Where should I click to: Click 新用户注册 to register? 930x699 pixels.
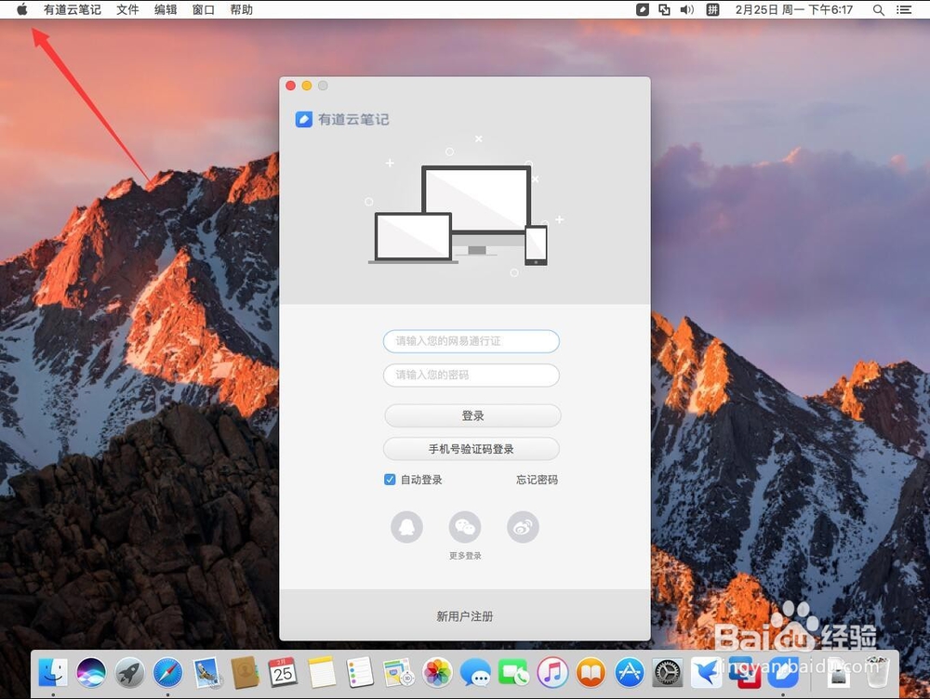click(465, 616)
